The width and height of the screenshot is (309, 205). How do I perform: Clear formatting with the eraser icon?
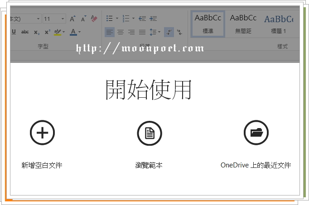[x=94, y=19]
